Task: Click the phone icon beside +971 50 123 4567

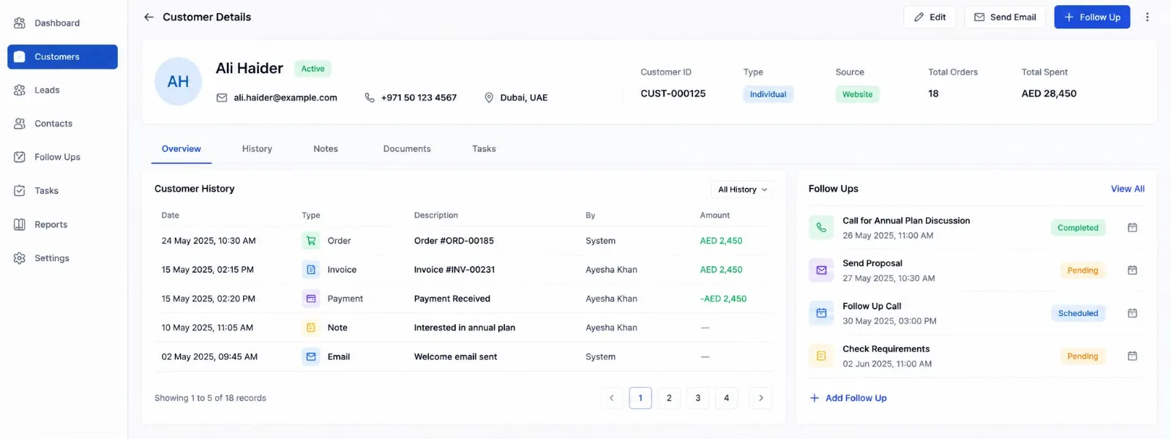Action: [370, 97]
